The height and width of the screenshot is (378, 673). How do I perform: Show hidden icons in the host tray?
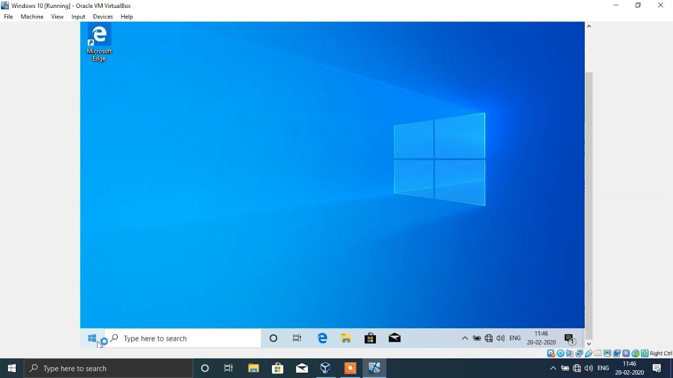(553, 369)
